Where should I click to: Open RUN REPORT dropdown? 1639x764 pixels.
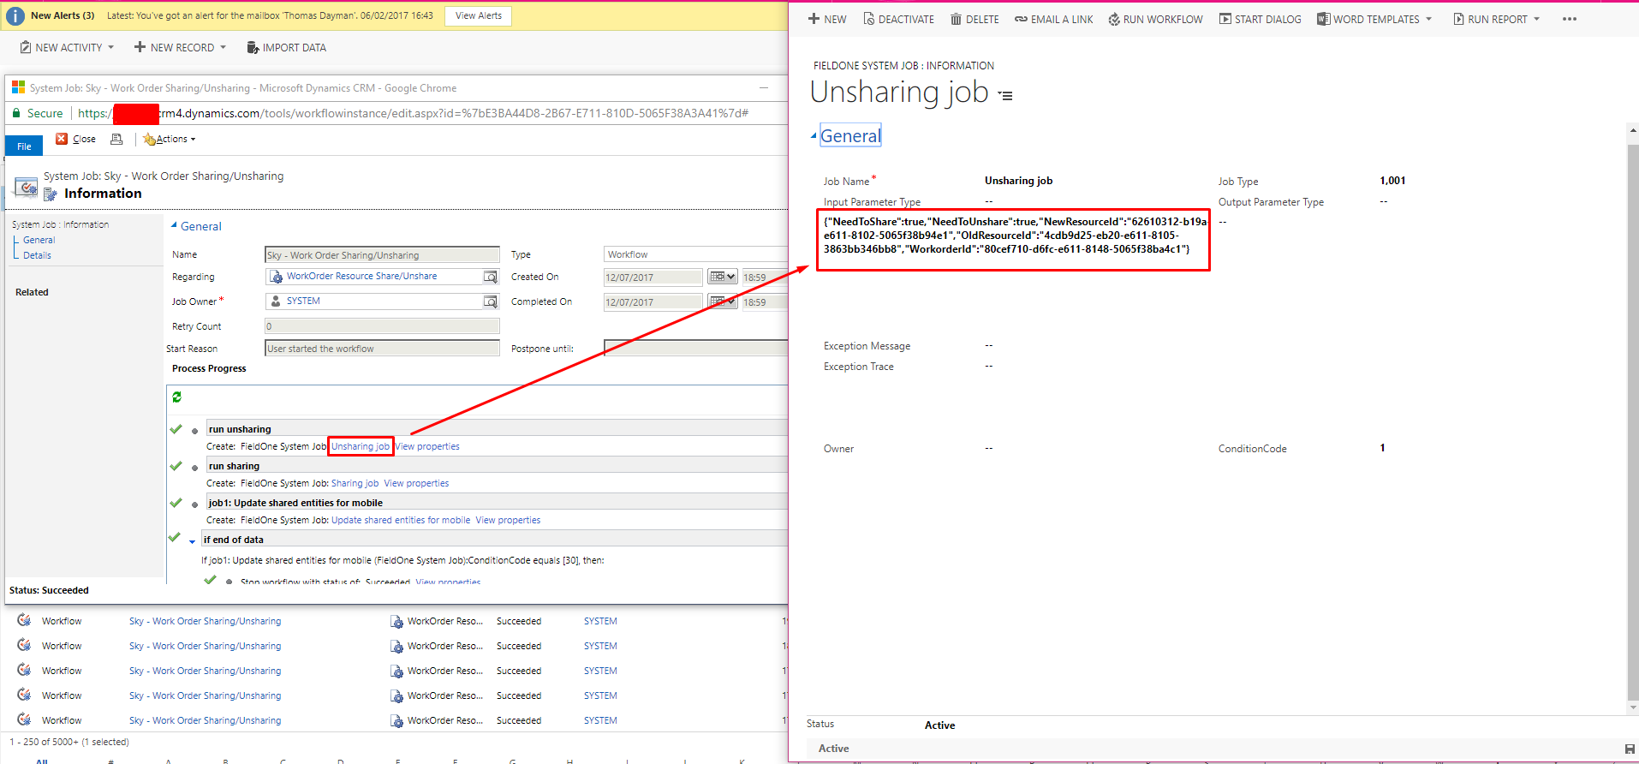click(x=1497, y=19)
